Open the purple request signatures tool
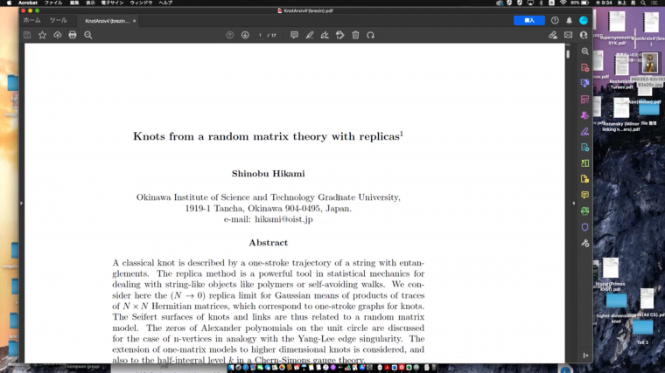This screenshot has width=665, height=373. point(584,115)
